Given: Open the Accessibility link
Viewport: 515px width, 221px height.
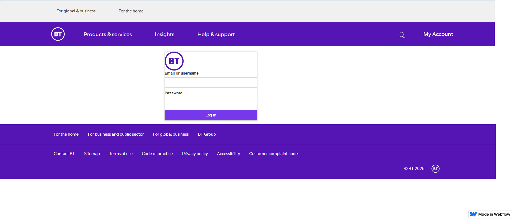Looking at the screenshot, I should (229, 154).
